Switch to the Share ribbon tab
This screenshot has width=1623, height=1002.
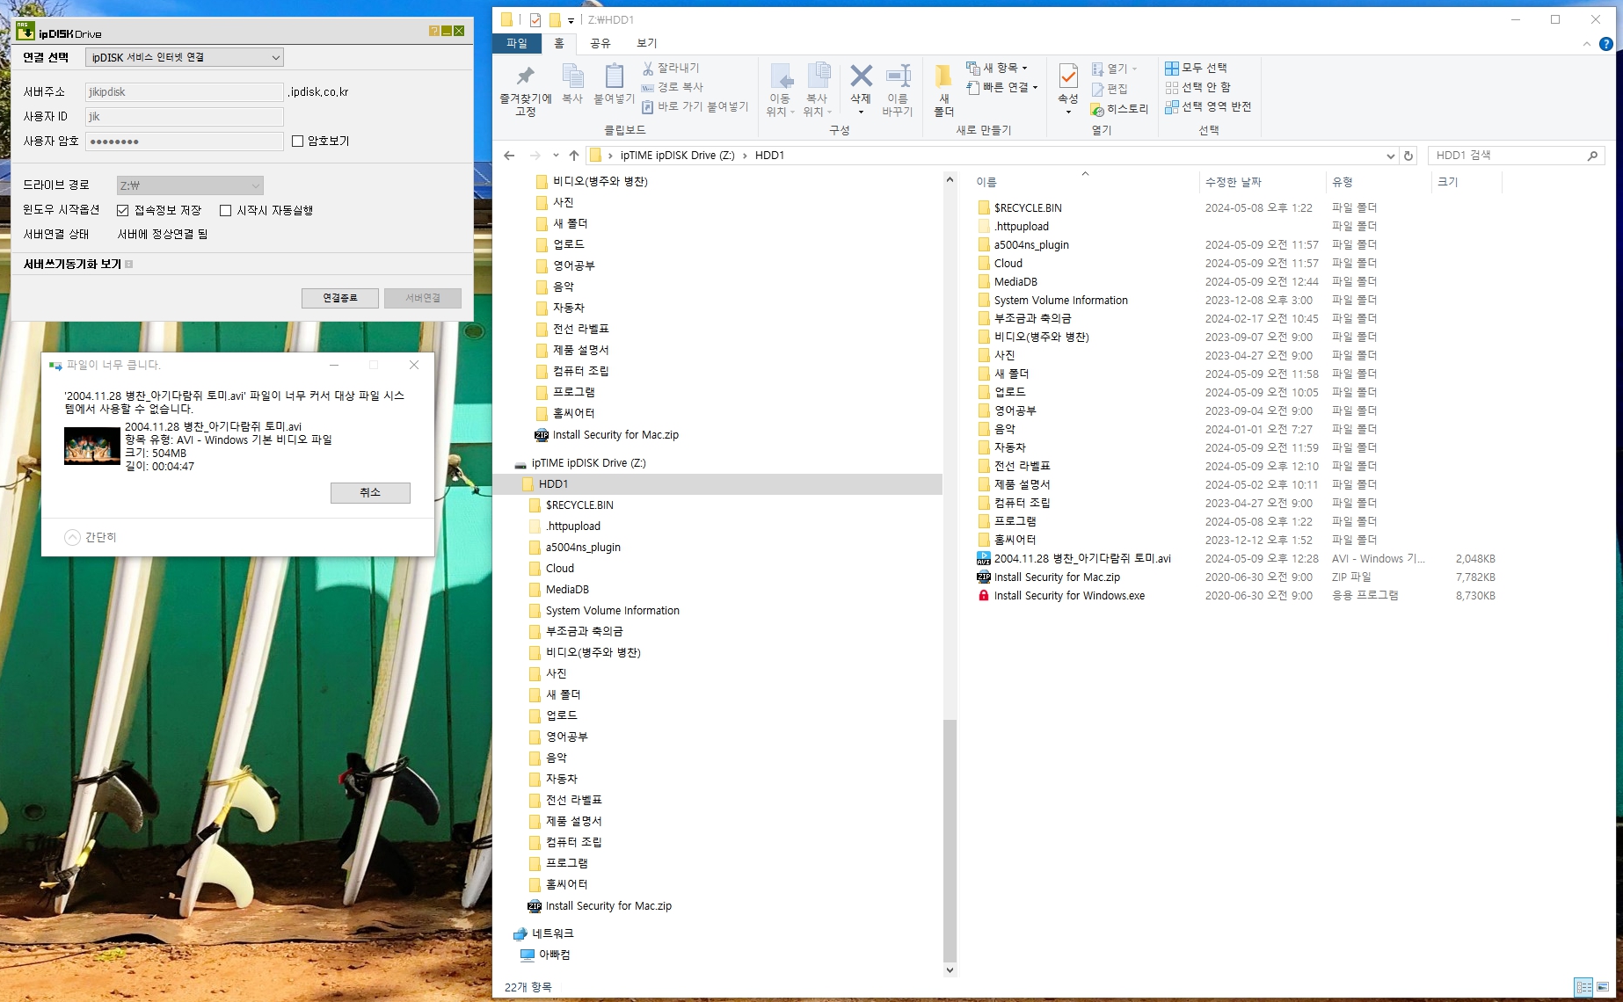(x=600, y=43)
